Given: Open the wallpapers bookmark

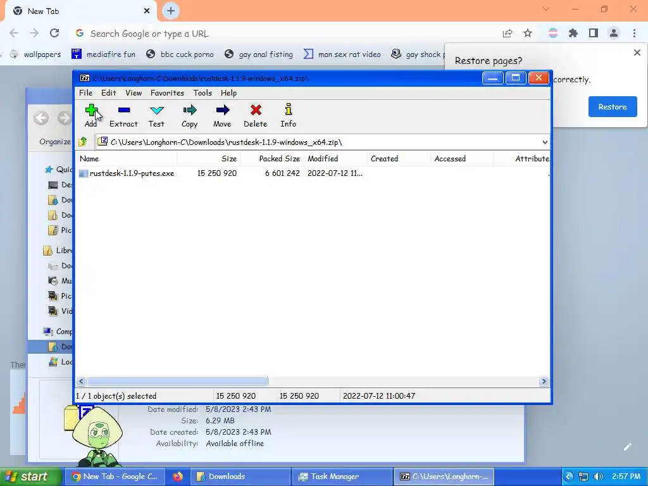Looking at the screenshot, I should (x=35, y=54).
